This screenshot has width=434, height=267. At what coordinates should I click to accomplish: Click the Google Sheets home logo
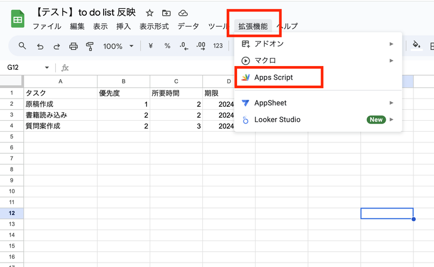(18, 18)
